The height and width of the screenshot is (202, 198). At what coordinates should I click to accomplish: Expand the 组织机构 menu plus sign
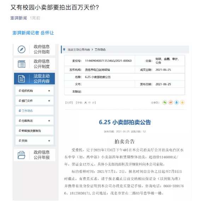tap(49, 91)
